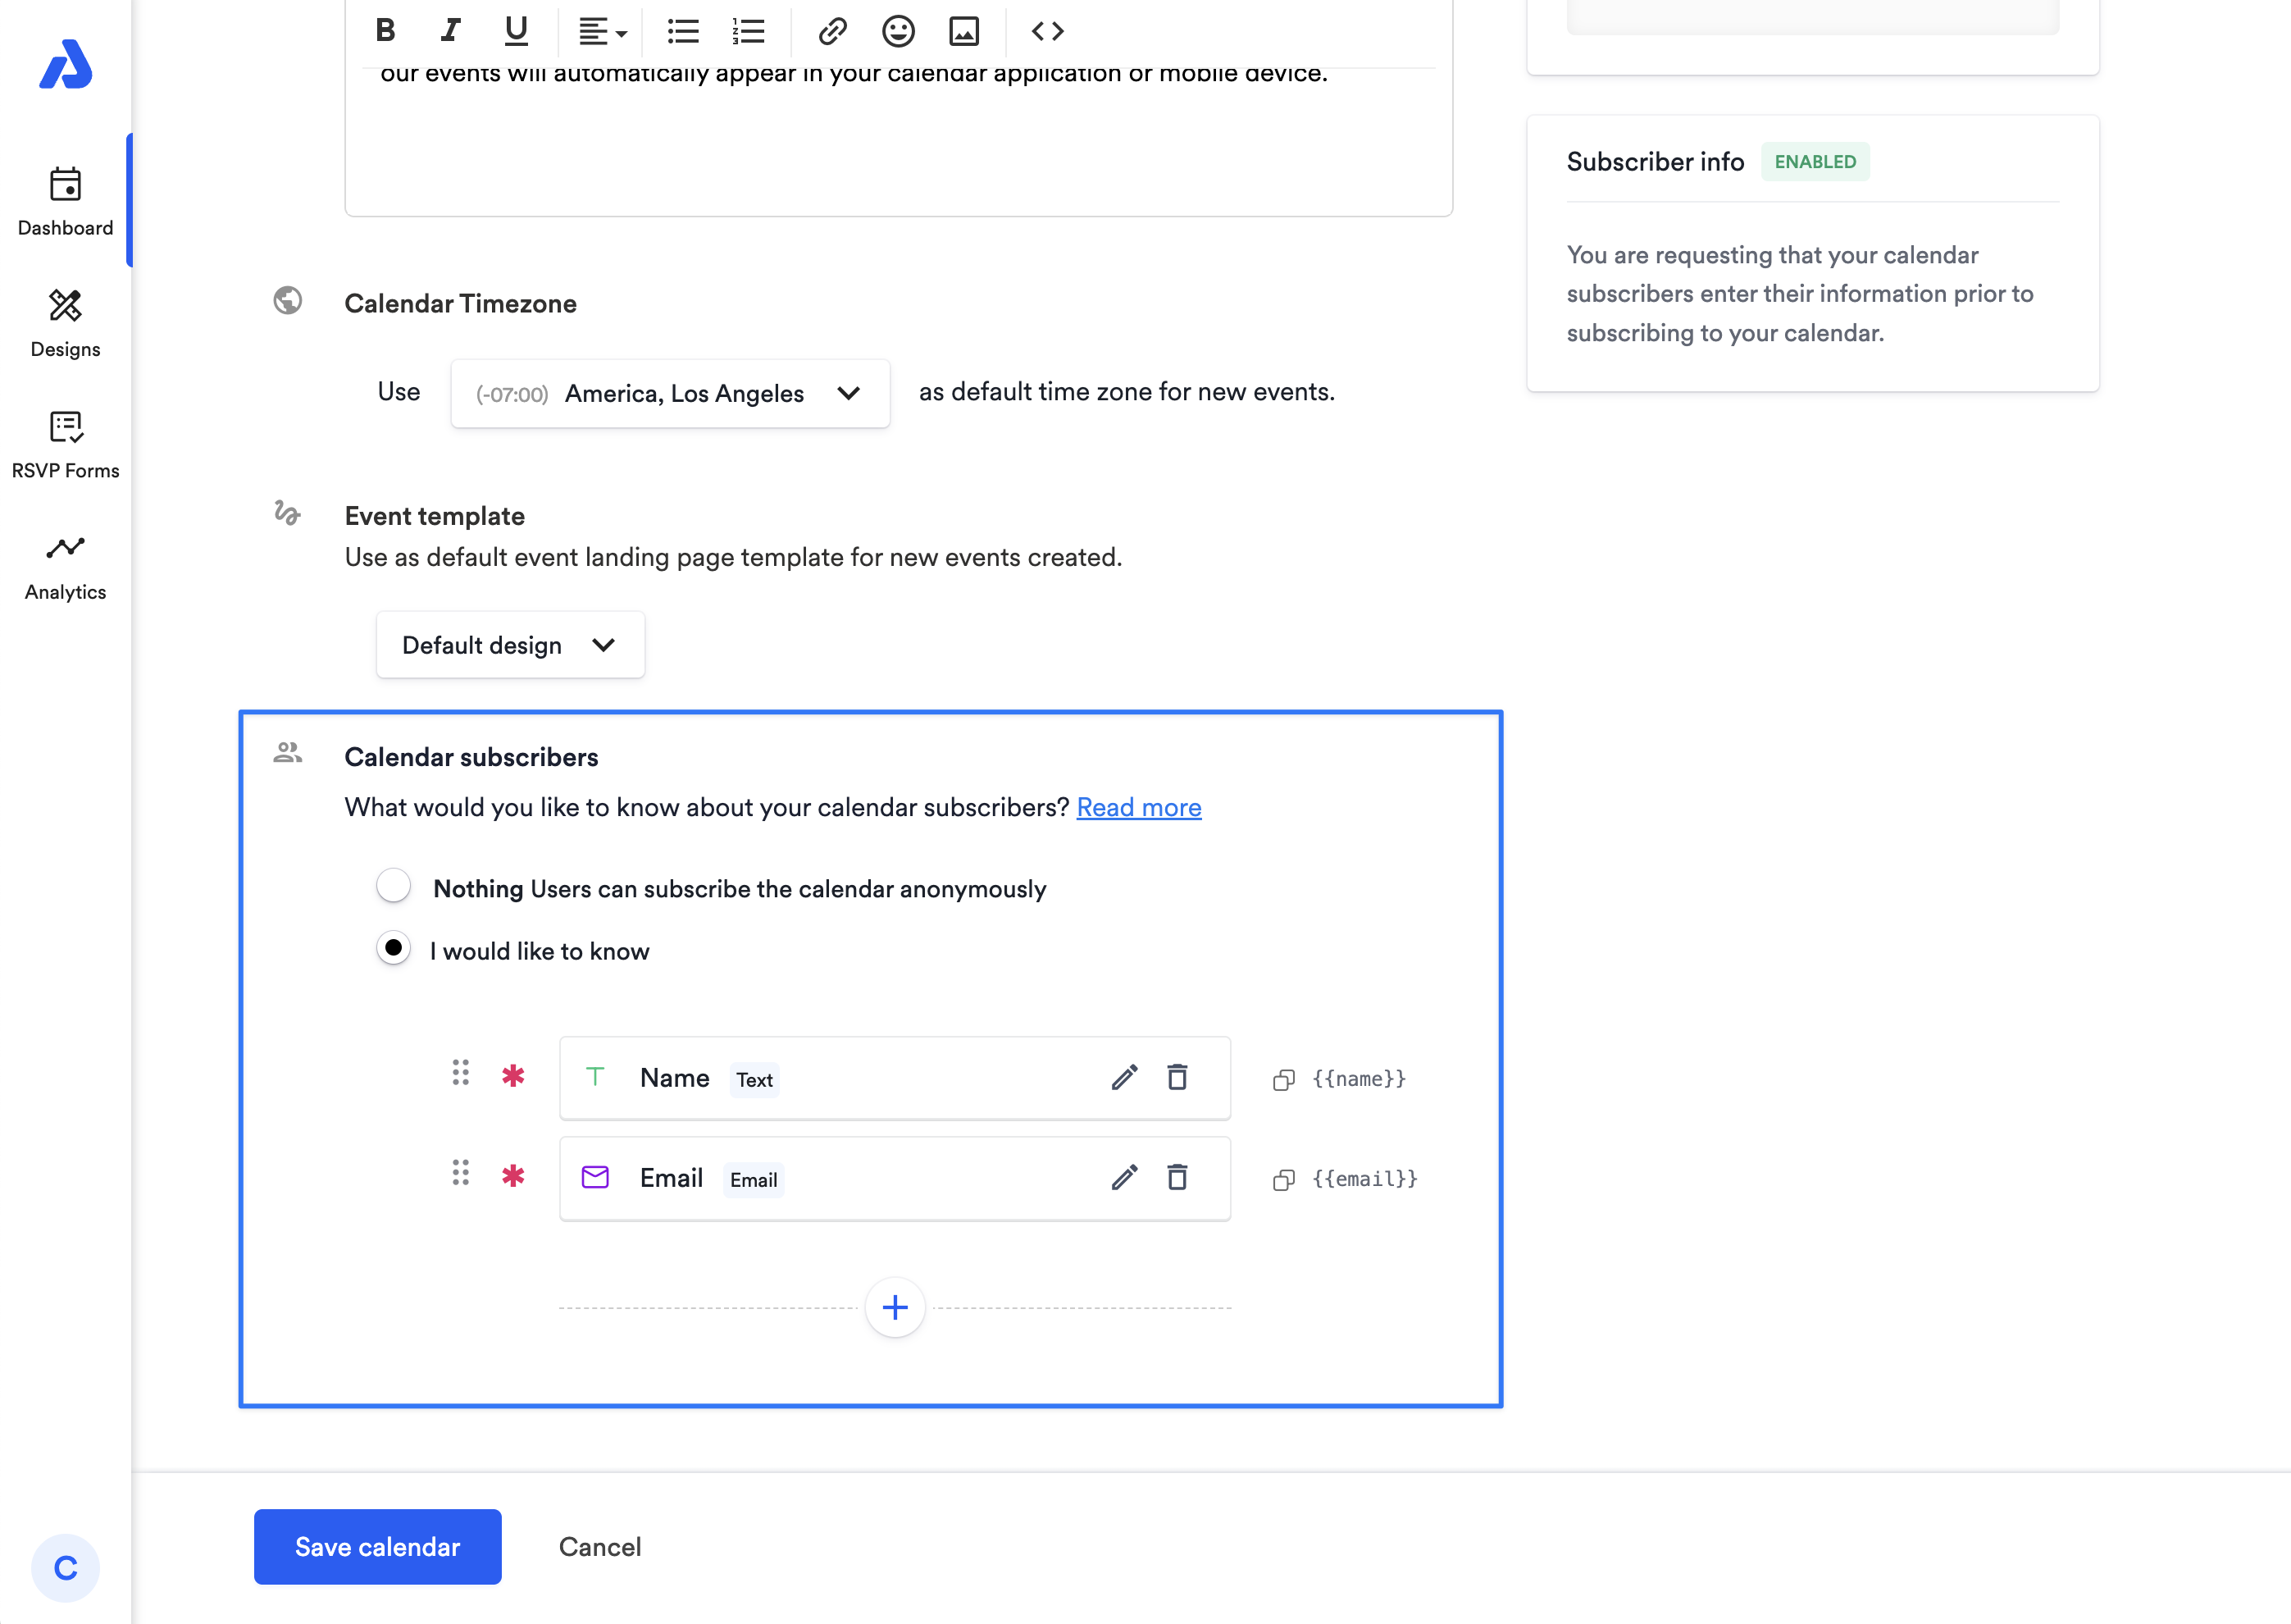2291x1624 pixels.
Task: Insert a bulleted list
Action: pos(683,31)
